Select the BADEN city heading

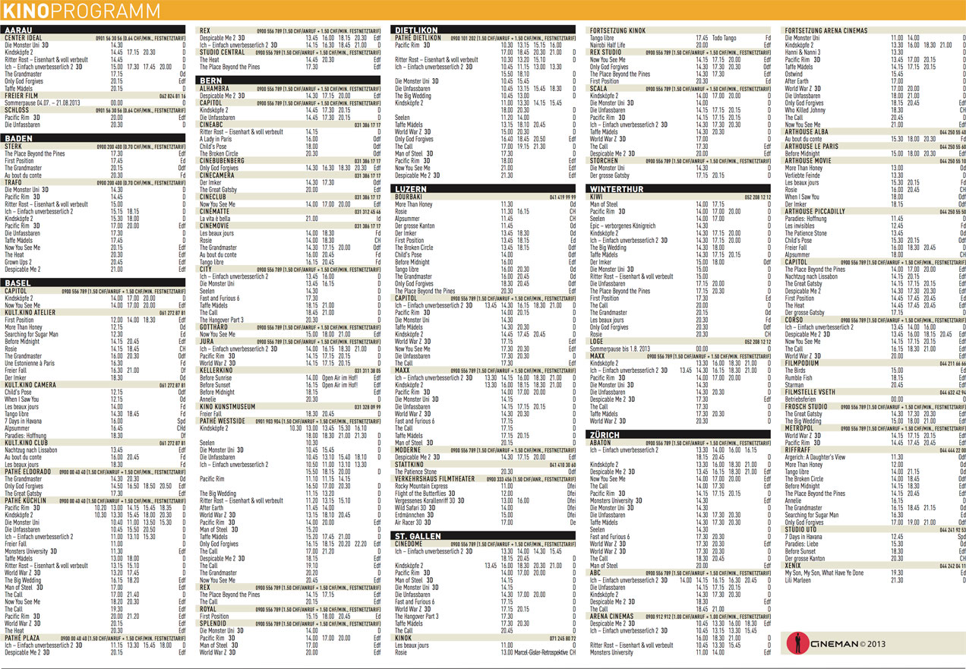(x=18, y=138)
